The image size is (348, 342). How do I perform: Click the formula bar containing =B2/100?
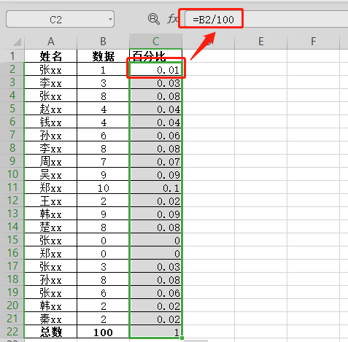pos(266,19)
